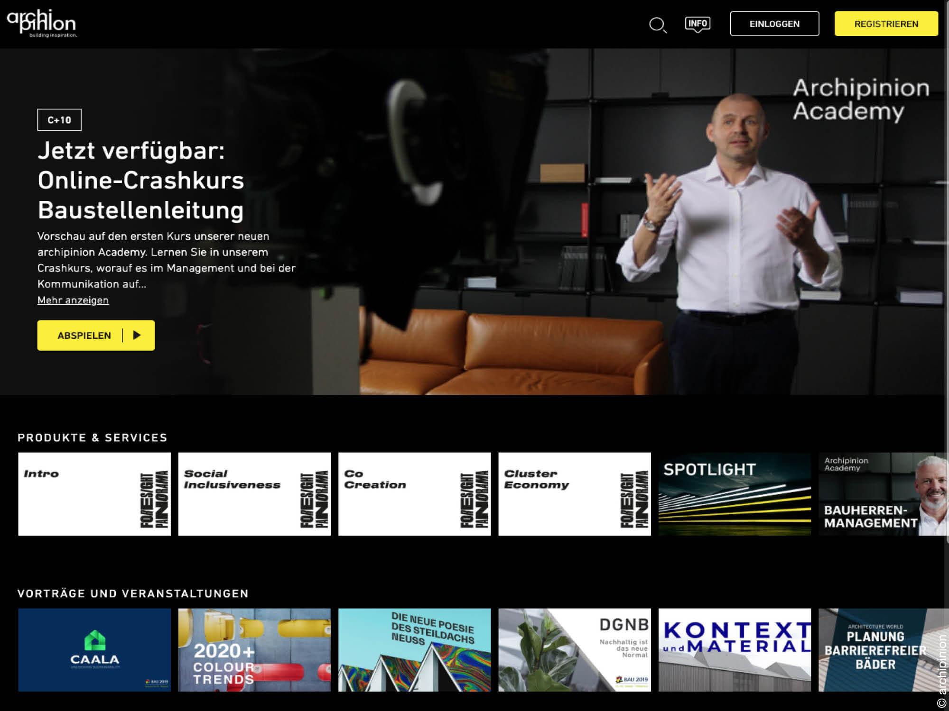Click the C+10 badge
Screen dimensions: 949x711
tap(59, 120)
